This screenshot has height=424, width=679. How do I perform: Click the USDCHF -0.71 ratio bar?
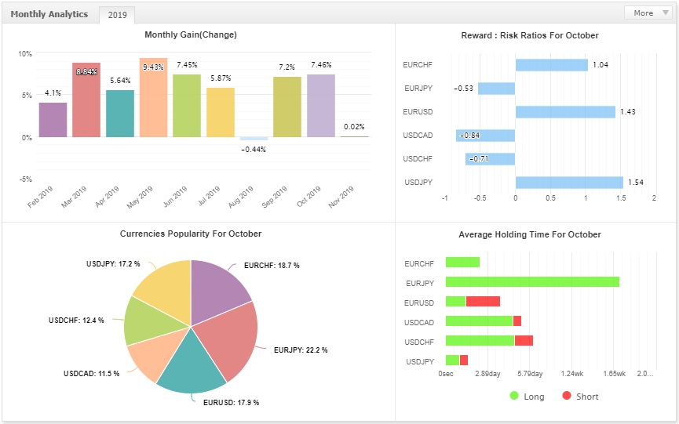[x=490, y=158]
